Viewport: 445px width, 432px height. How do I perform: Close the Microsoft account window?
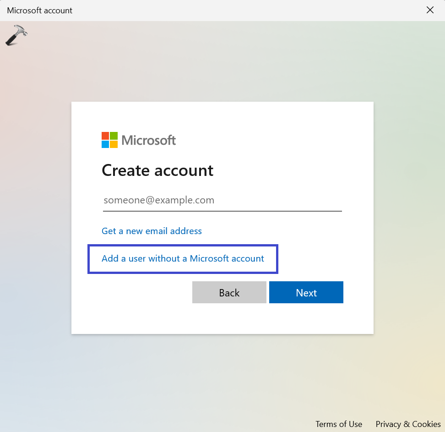point(430,10)
